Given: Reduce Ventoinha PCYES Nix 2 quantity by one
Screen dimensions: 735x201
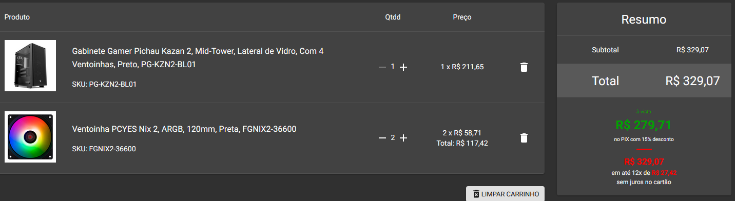Looking at the screenshot, I should pos(382,138).
